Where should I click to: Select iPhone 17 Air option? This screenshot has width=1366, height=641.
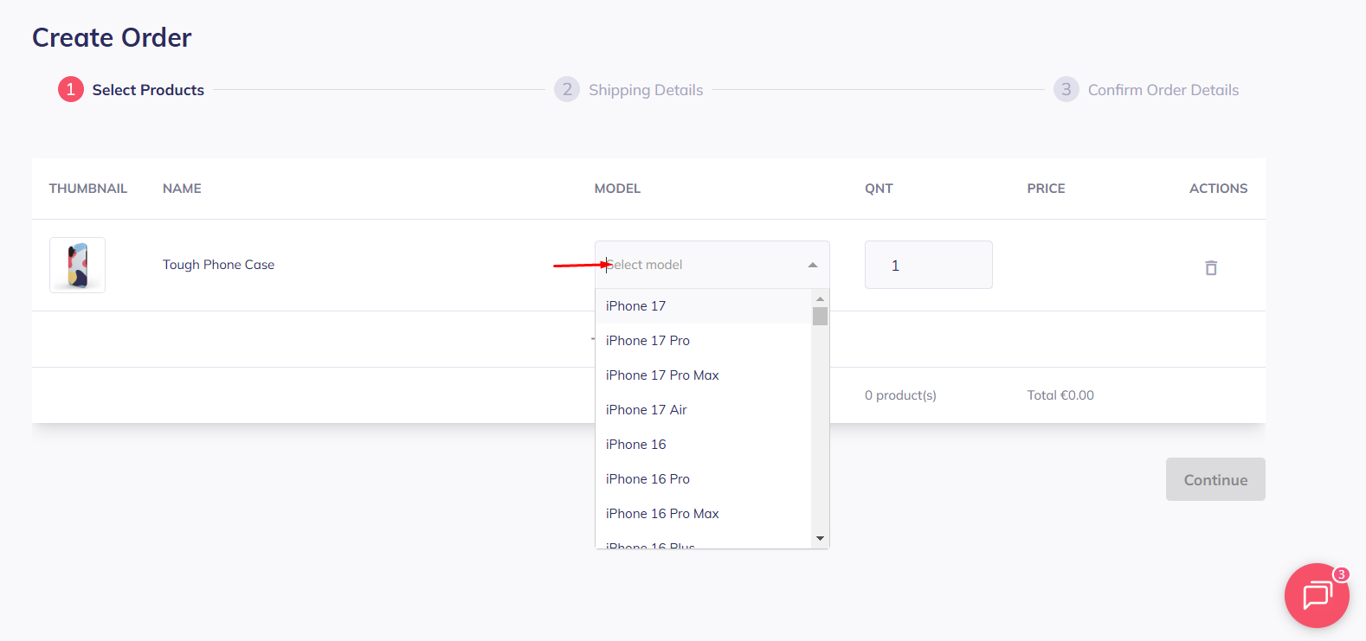tap(646, 410)
